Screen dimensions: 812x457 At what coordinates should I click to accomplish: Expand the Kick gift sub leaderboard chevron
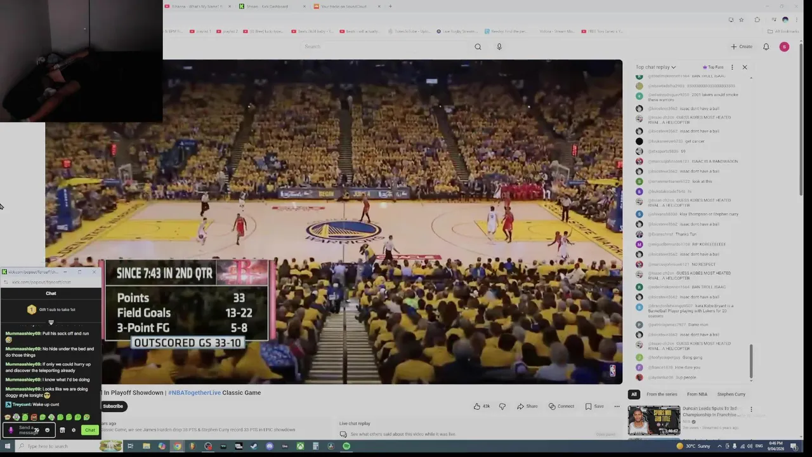pos(51,322)
